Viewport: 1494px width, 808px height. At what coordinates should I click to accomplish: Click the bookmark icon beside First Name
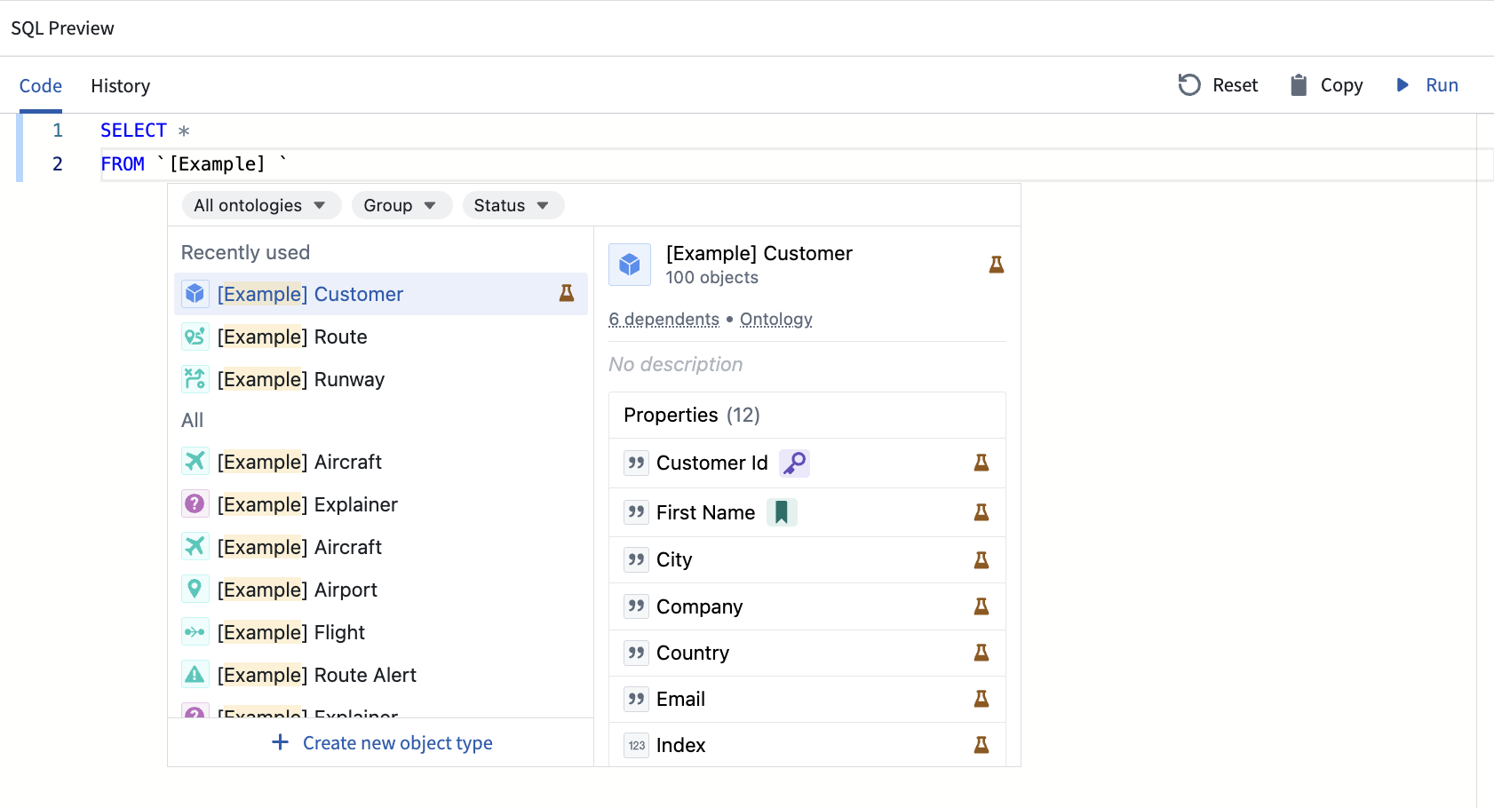pos(782,512)
